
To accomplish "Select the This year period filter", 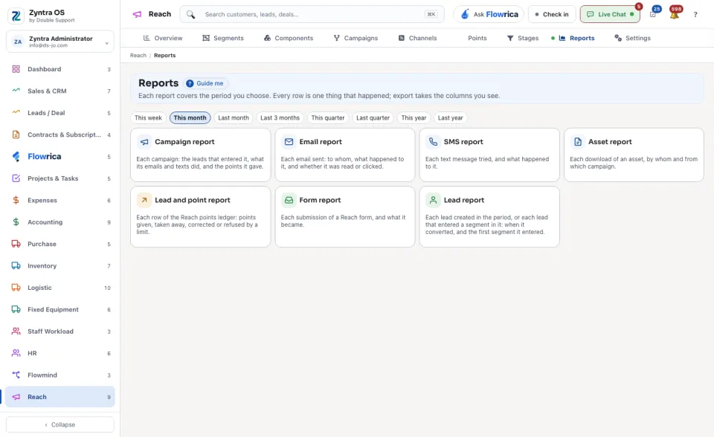I will pyautogui.click(x=414, y=118).
